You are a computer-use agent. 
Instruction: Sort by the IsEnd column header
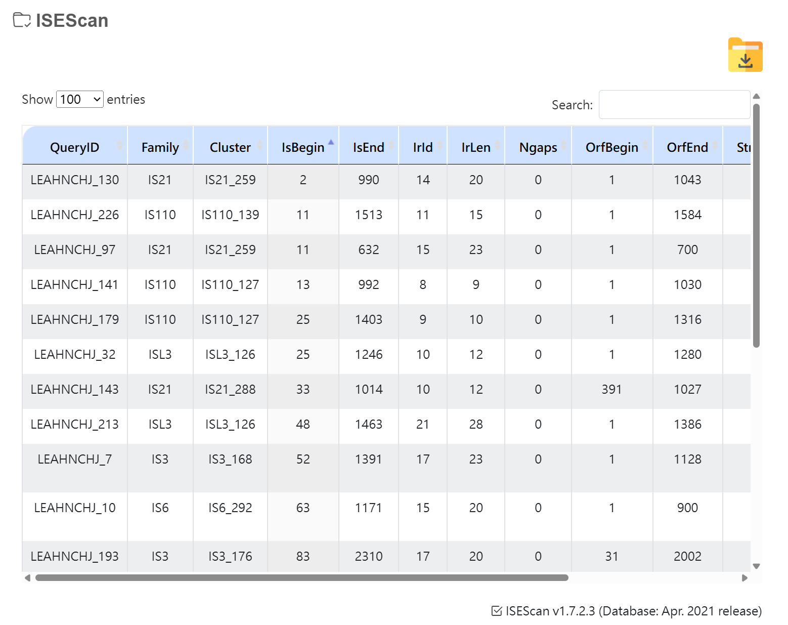pyautogui.click(x=368, y=147)
